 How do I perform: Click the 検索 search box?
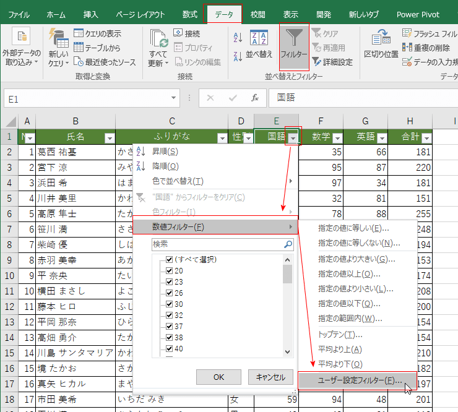(x=217, y=244)
